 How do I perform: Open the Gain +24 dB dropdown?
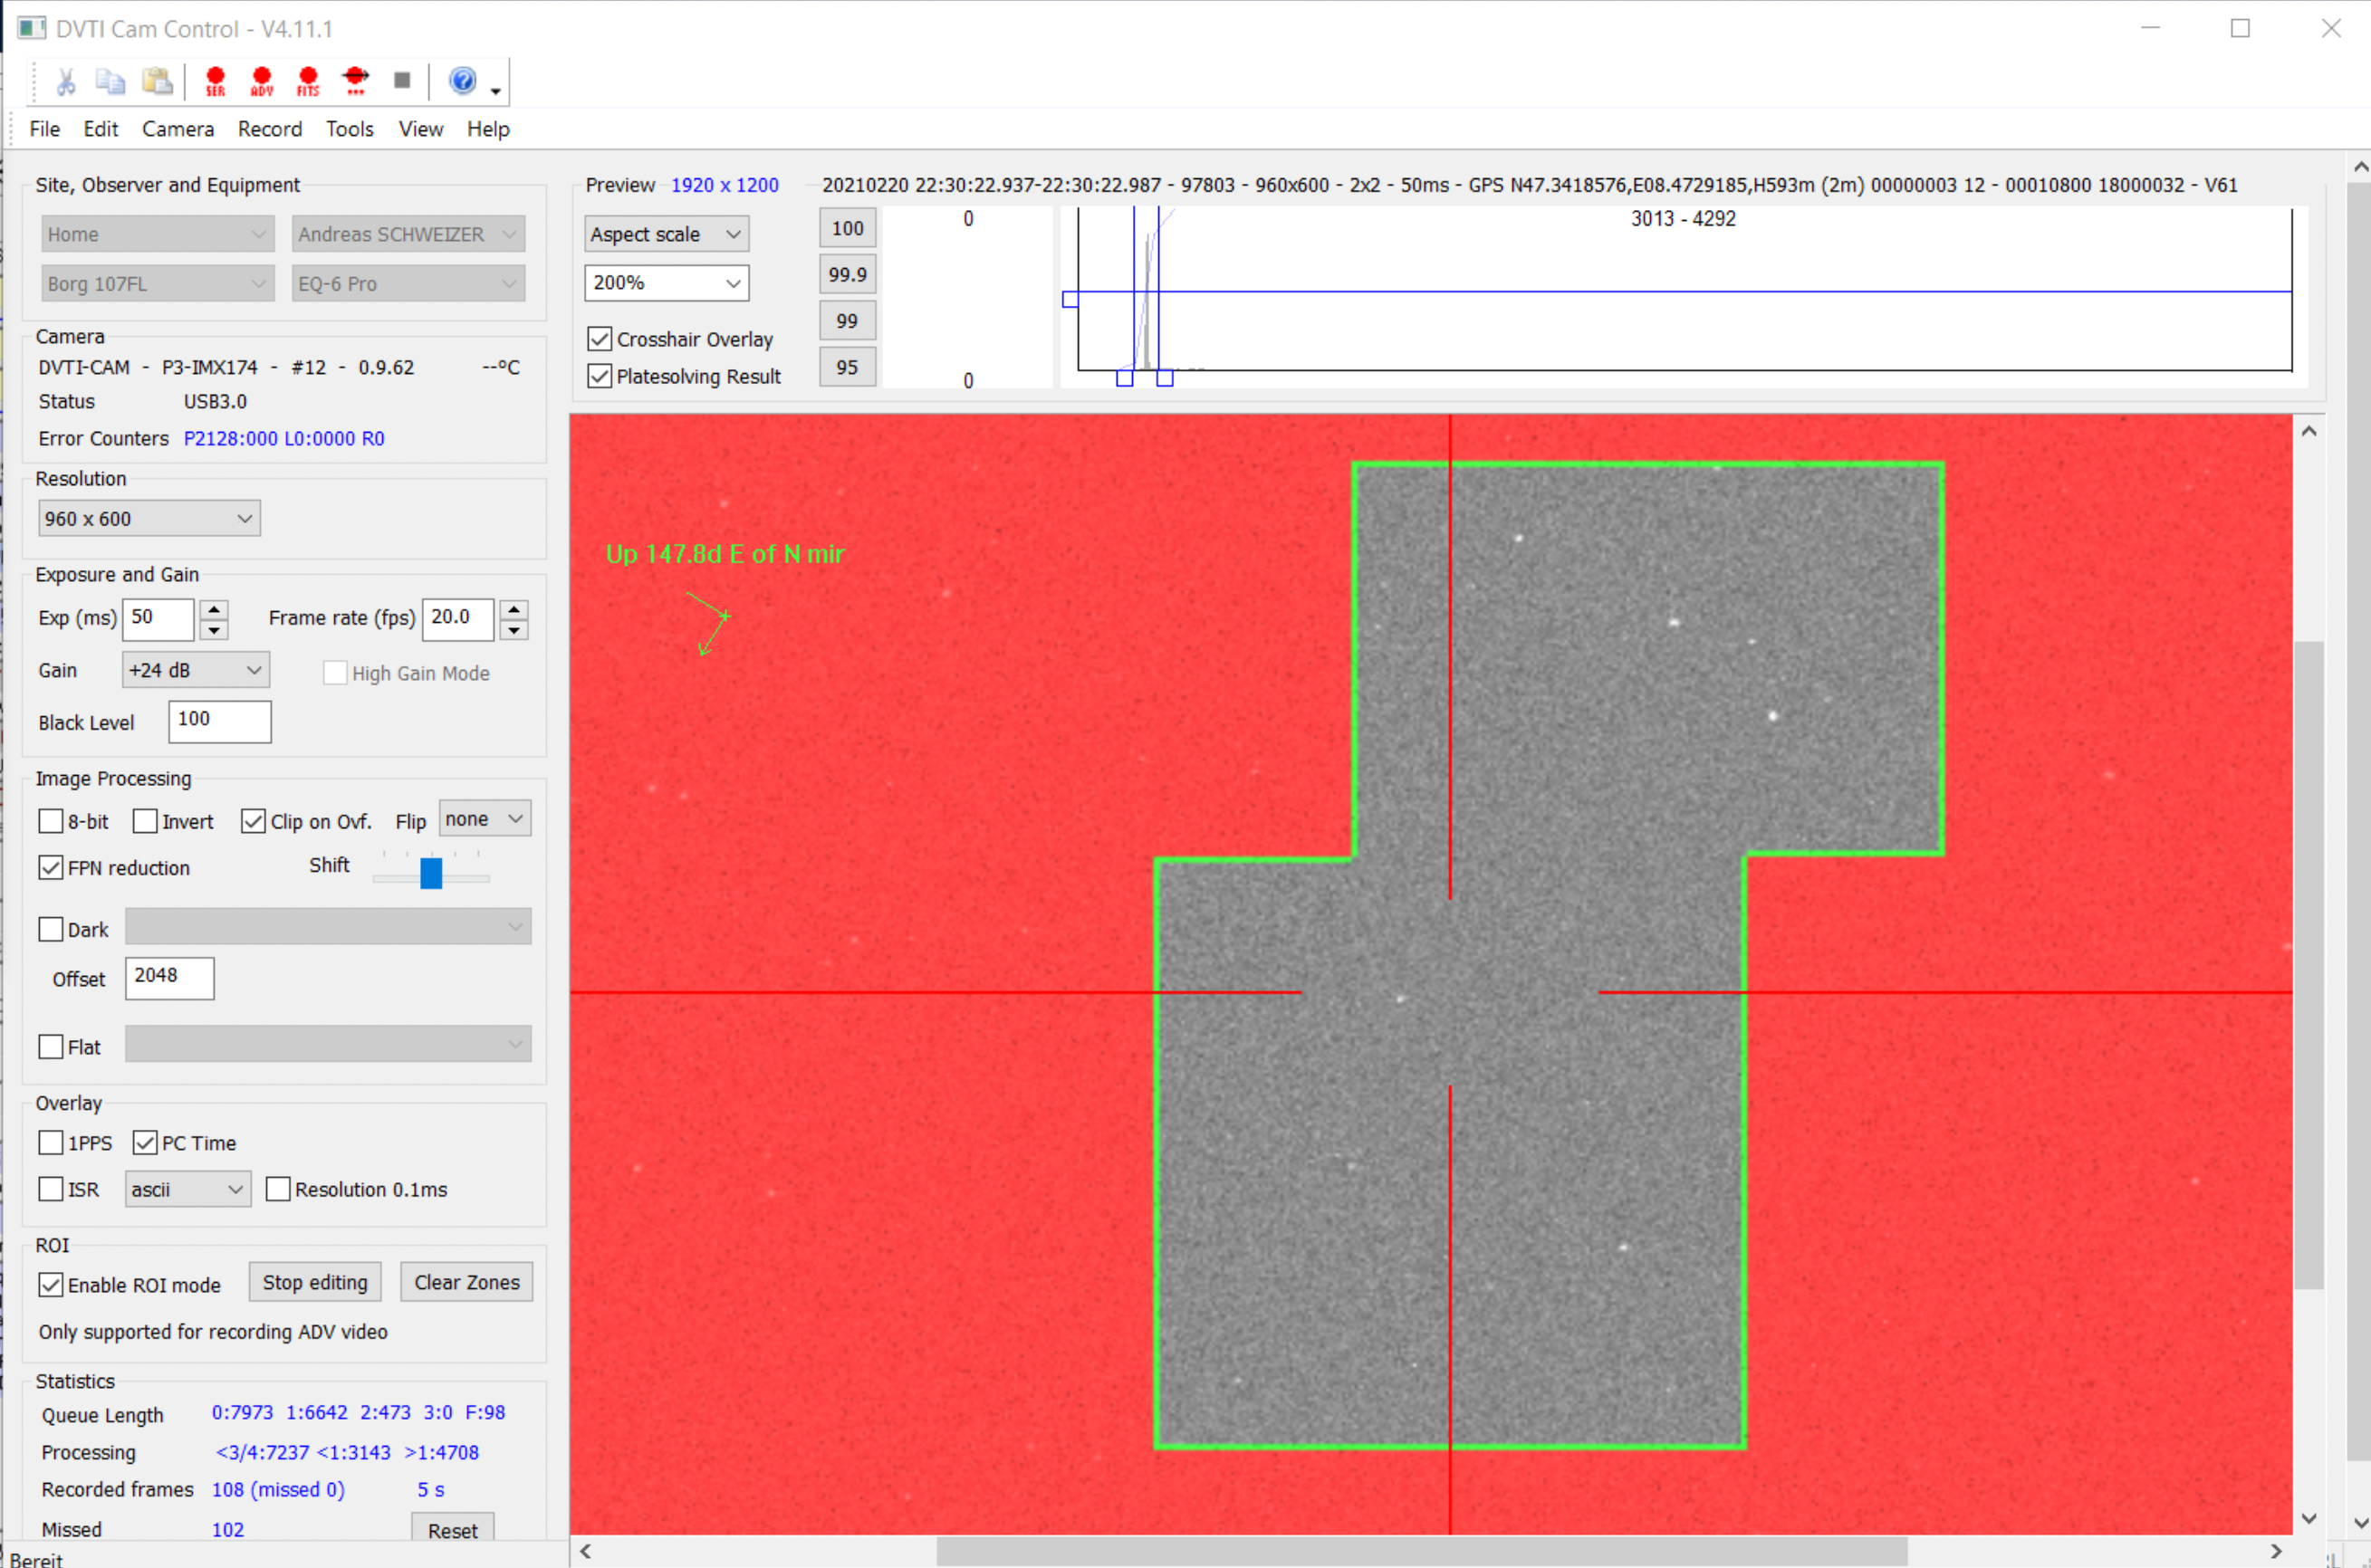point(195,670)
